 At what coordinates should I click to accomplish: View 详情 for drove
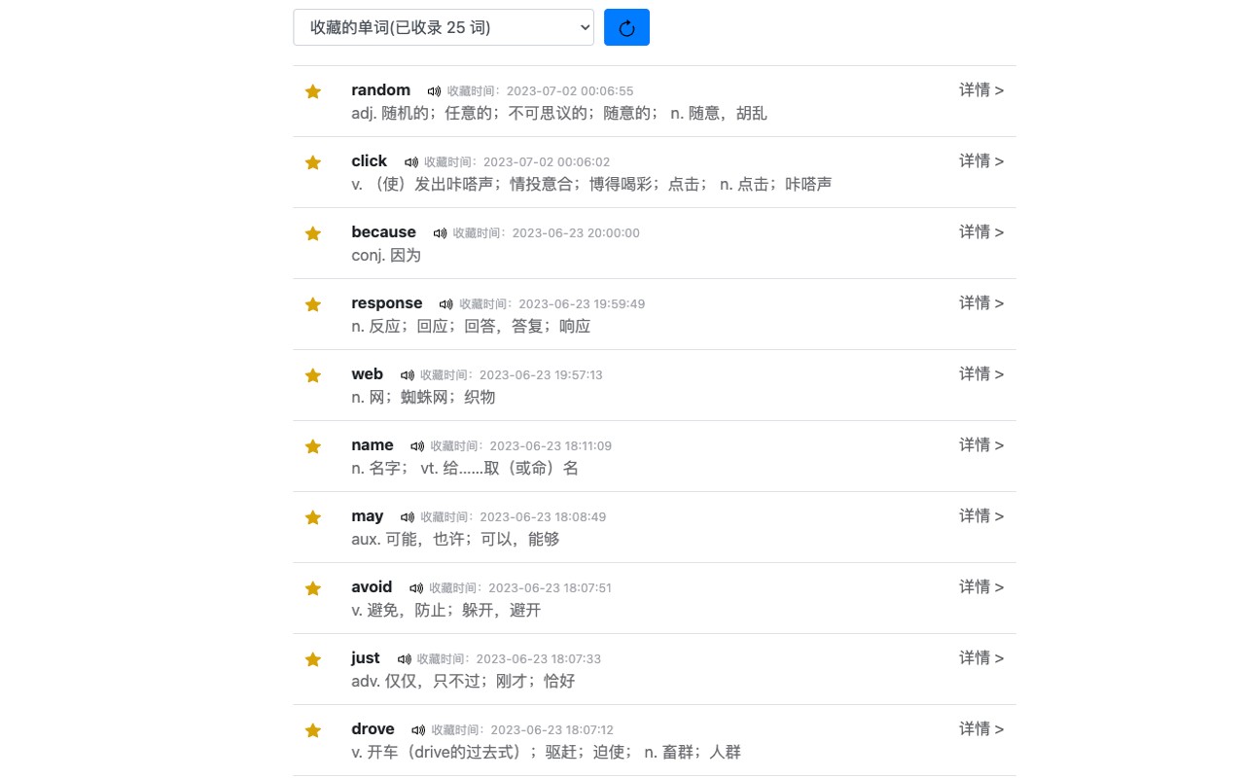[981, 728]
